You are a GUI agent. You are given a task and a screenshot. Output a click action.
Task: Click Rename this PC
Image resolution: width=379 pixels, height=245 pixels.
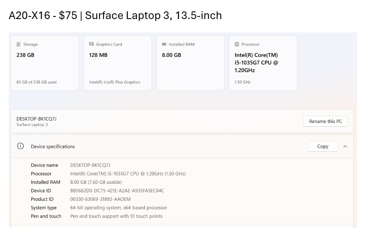pos(325,121)
